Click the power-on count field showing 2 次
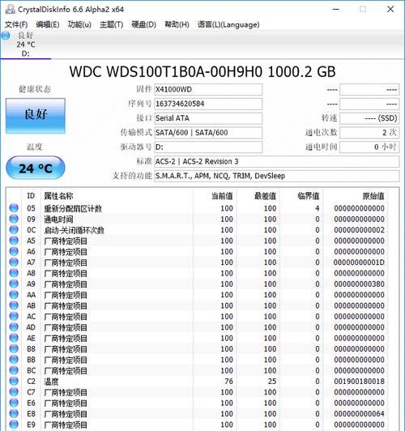The image size is (405, 431). (369, 133)
